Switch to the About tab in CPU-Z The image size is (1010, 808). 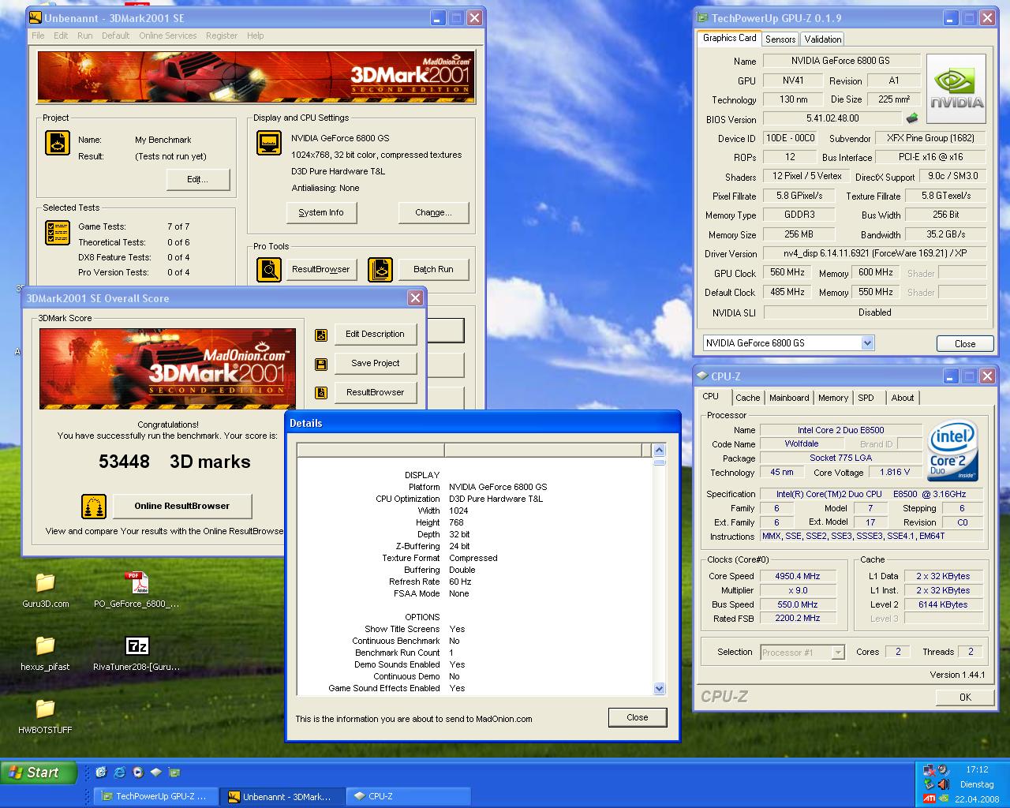(903, 398)
